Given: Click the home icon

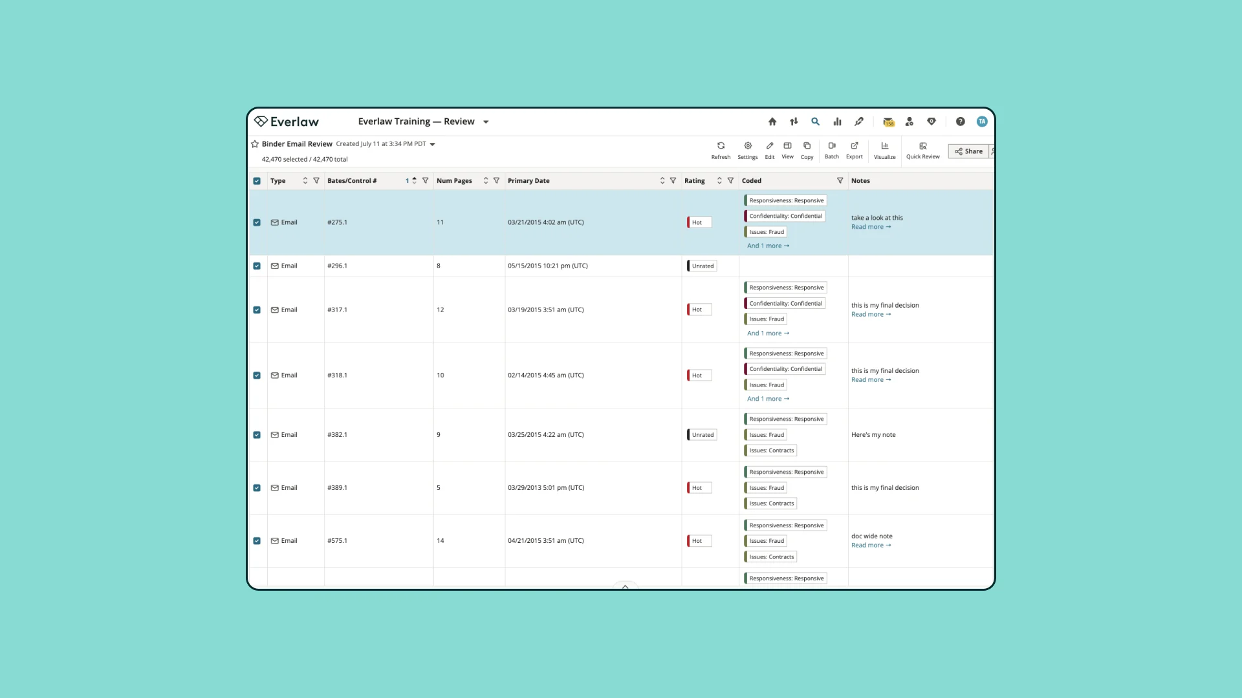Looking at the screenshot, I should tap(772, 122).
